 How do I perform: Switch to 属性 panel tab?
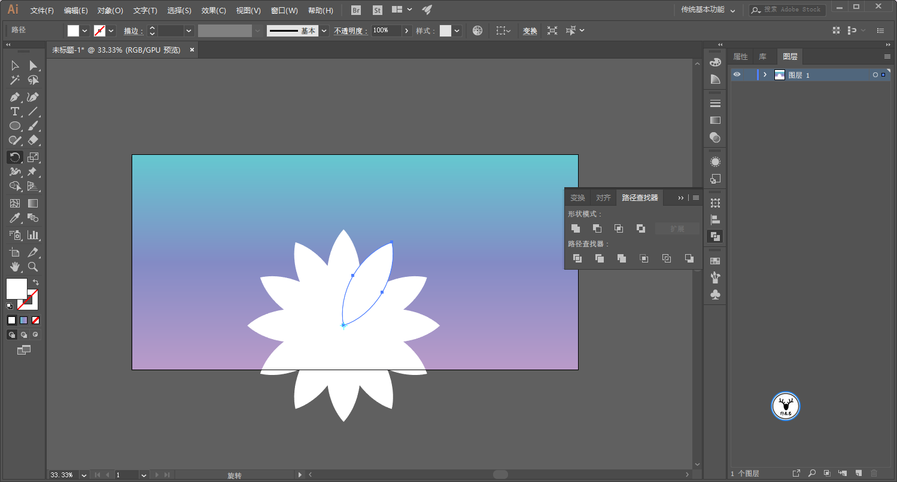pos(740,56)
